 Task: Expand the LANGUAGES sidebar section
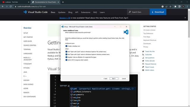pos(28,53)
